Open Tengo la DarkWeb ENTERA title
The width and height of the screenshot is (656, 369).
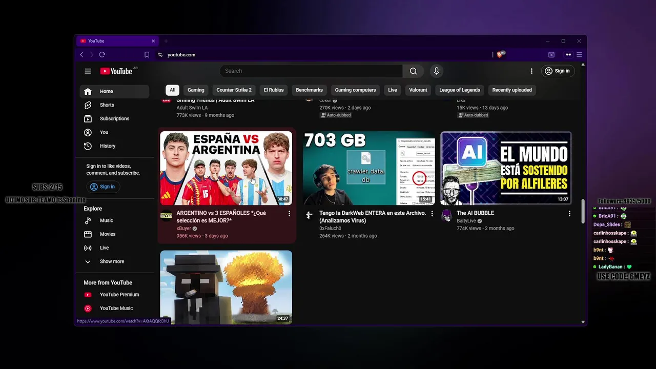click(373, 217)
